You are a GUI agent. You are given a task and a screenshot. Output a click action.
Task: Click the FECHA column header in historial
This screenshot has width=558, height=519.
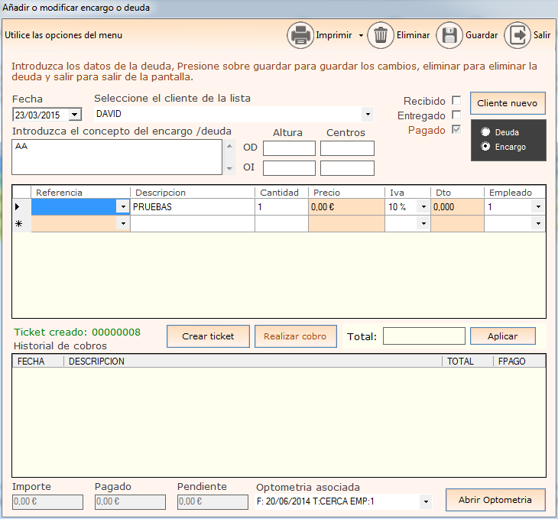click(x=38, y=362)
